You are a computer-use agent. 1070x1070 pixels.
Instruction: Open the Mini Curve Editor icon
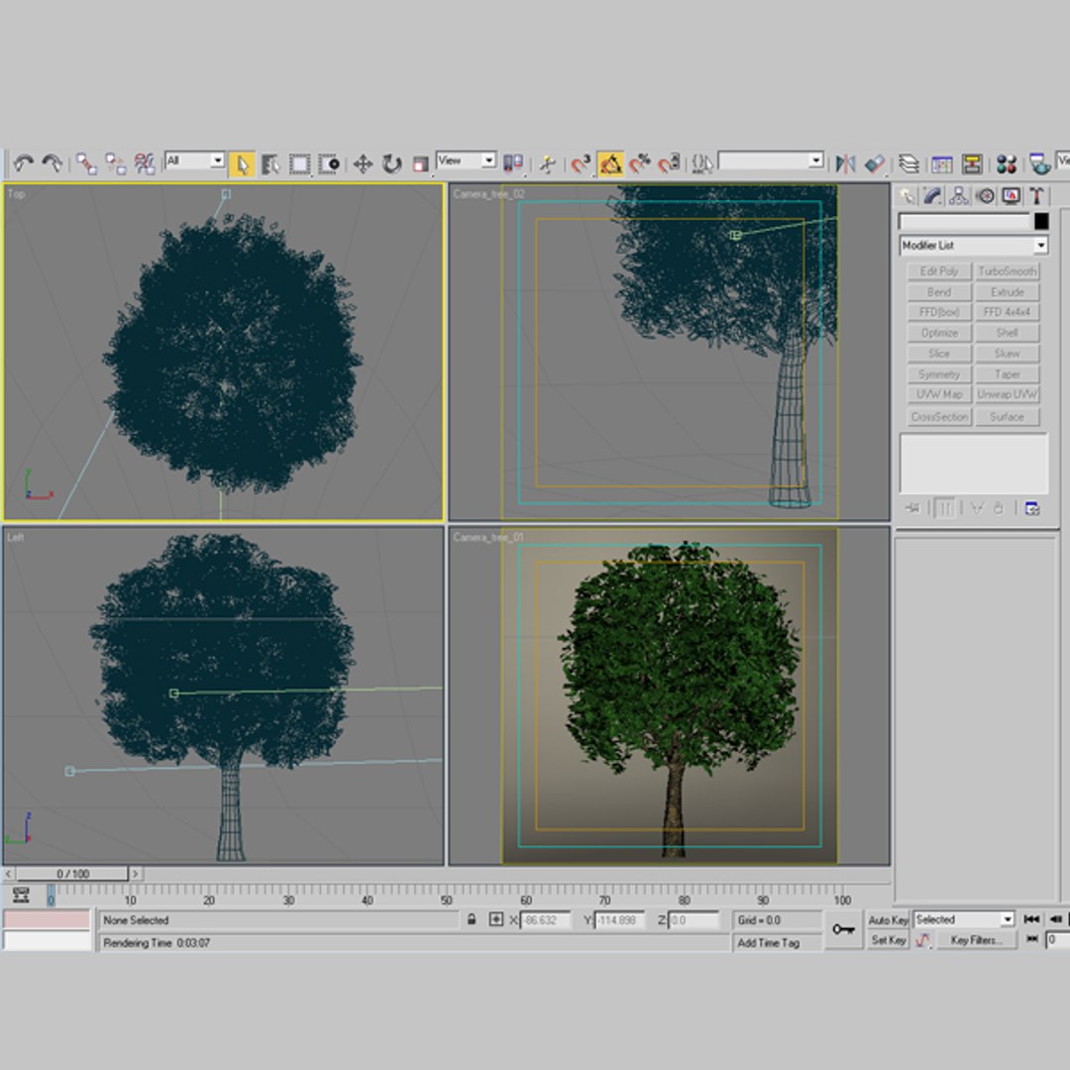[x=21, y=895]
